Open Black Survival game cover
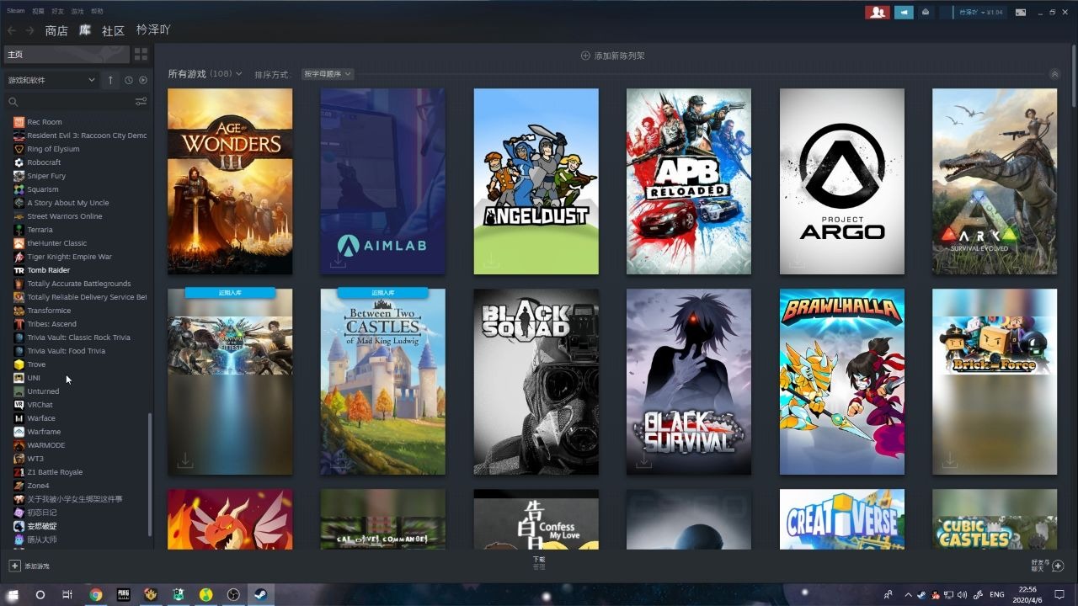The width and height of the screenshot is (1078, 606). point(689,381)
